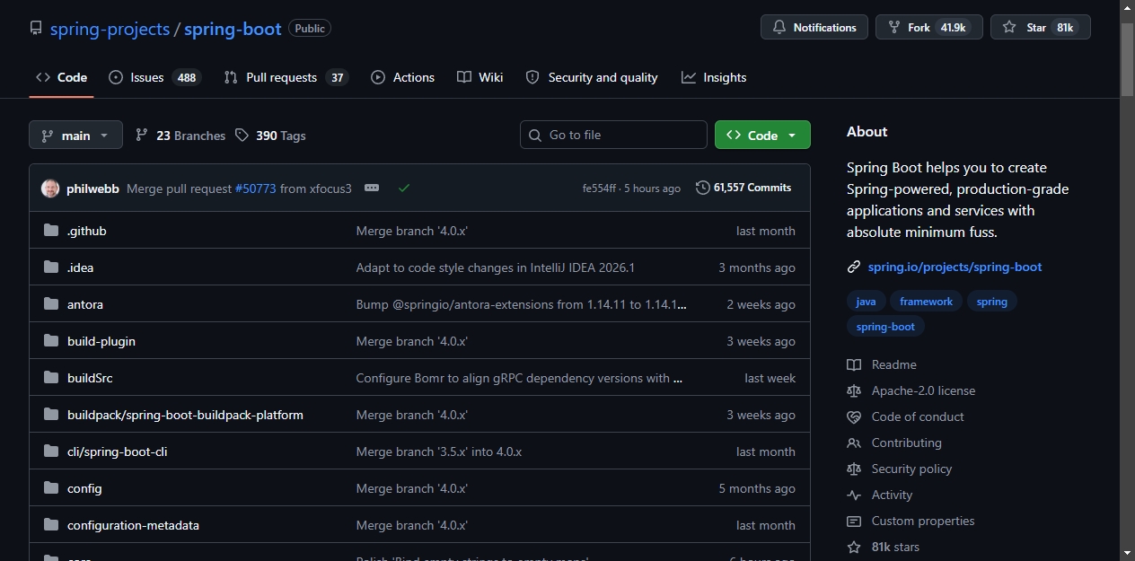Click the repository icon beside spring-projects
The image size is (1135, 561).
point(36,28)
